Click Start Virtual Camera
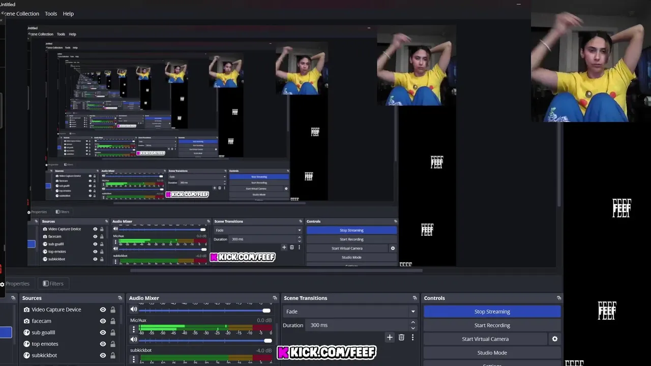Screen dimensions: 651x366 [x=485, y=339]
